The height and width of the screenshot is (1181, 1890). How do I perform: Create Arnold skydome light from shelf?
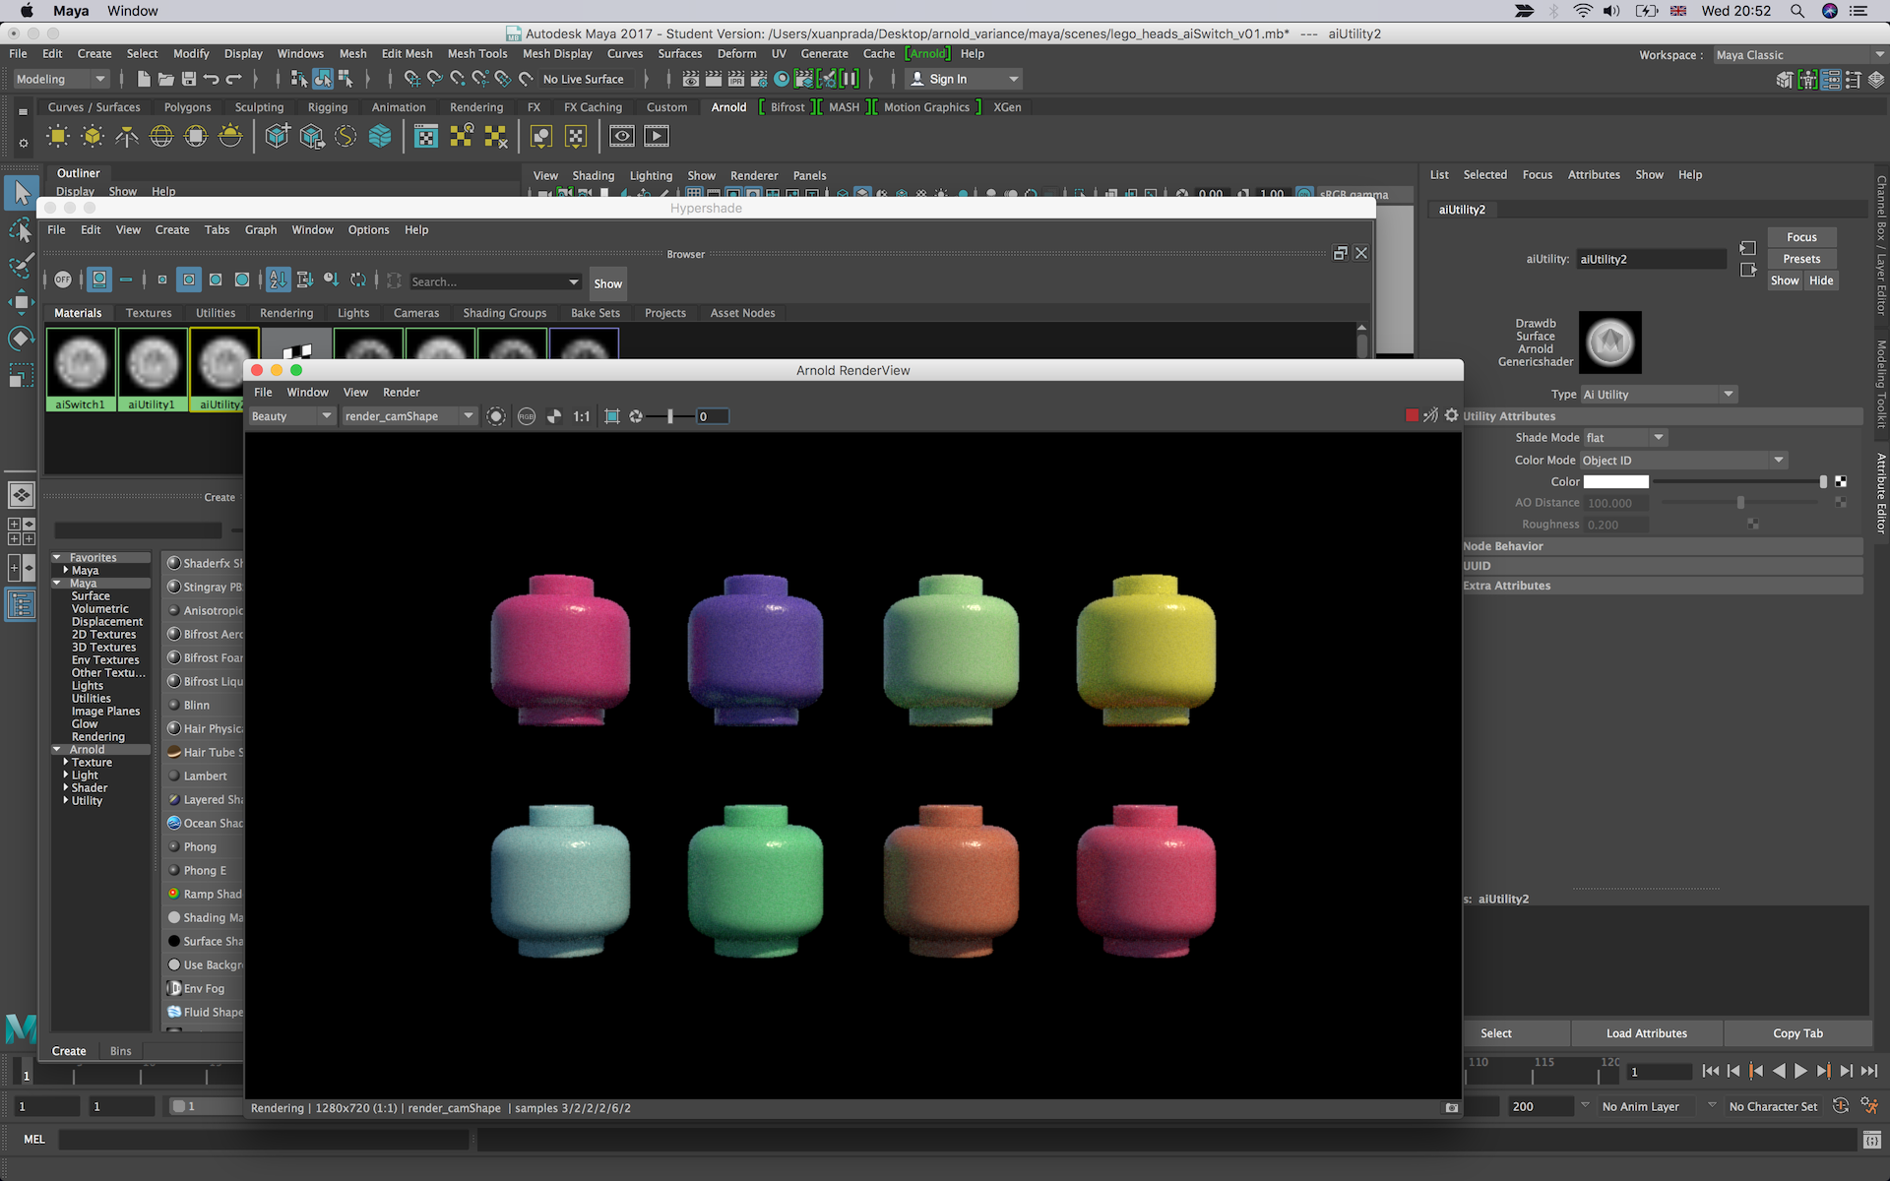pyautogui.click(x=161, y=137)
